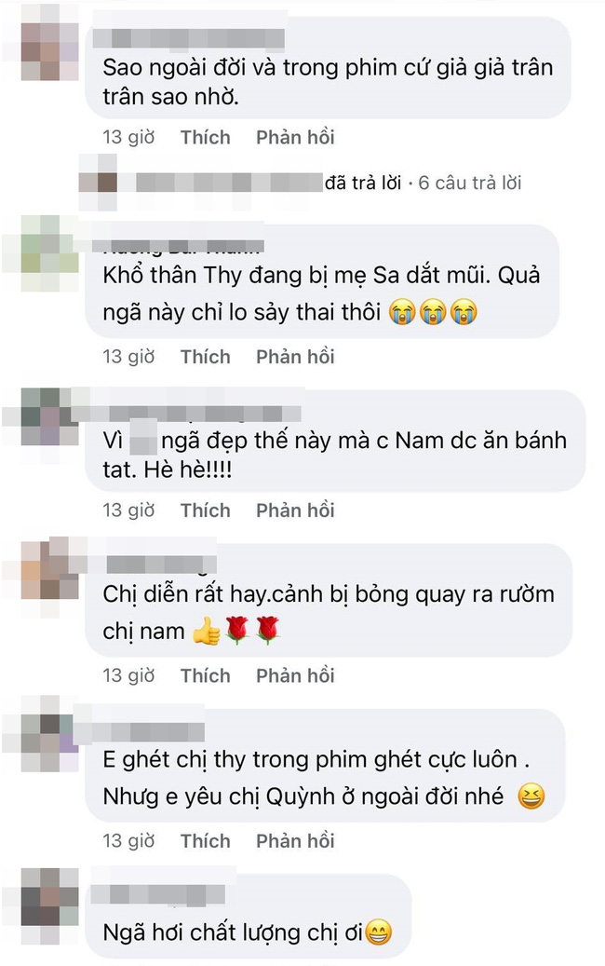Open avatar beside the 'ăn bánh tat' comment
Viewport: 605px width, 966px height.
(50, 417)
